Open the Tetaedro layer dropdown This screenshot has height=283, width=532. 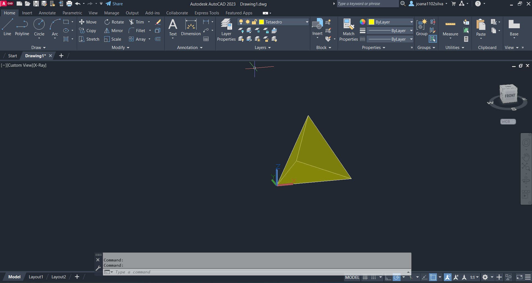(x=307, y=22)
